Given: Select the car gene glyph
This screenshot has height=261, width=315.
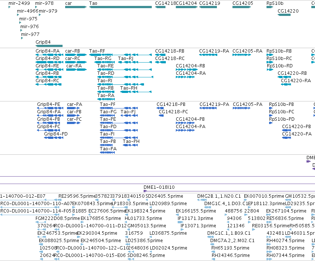Looking at the screenshot, I should point(76,7).
